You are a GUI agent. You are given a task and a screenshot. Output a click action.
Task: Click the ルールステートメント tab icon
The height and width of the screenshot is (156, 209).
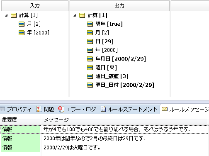tap(103, 109)
